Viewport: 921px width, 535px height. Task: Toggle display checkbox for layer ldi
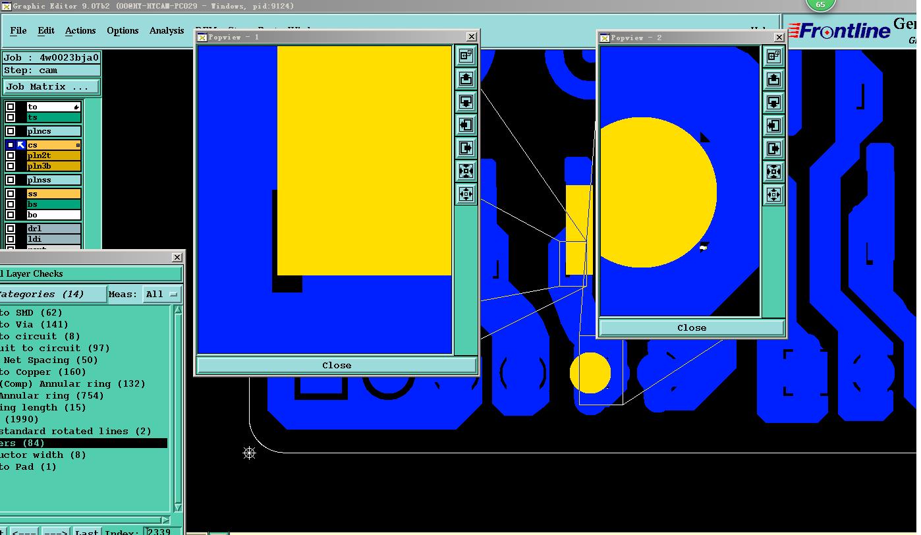(x=11, y=239)
